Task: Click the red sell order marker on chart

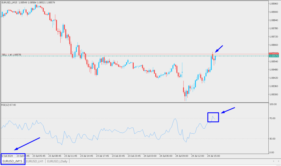Action: point(213,55)
